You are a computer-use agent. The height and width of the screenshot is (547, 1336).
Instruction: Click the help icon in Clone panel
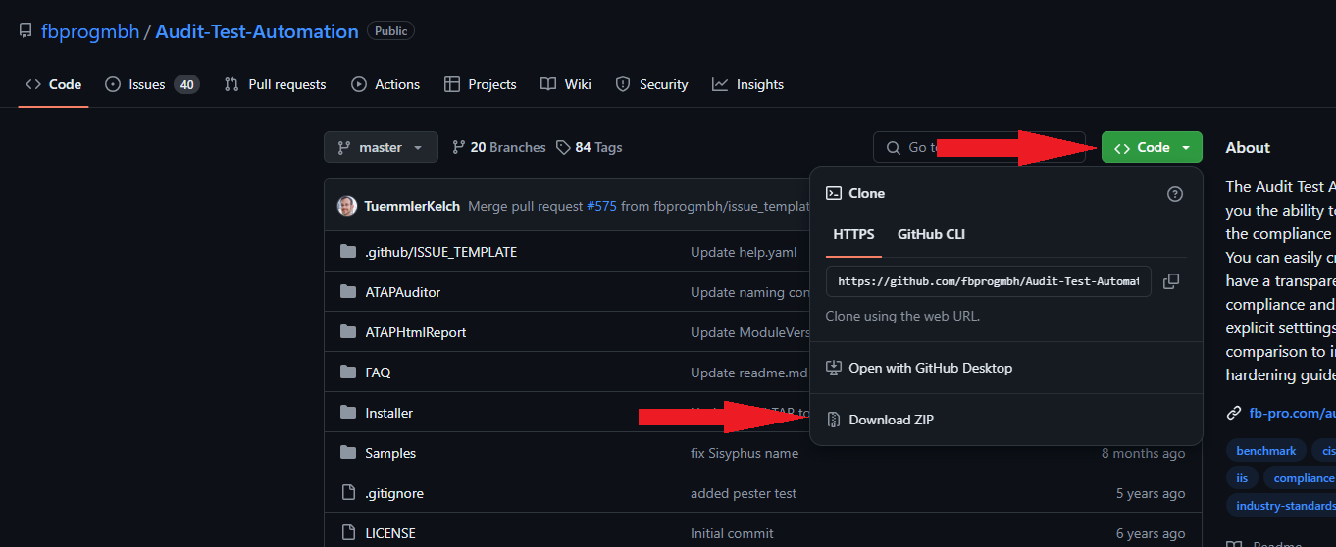(1175, 194)
